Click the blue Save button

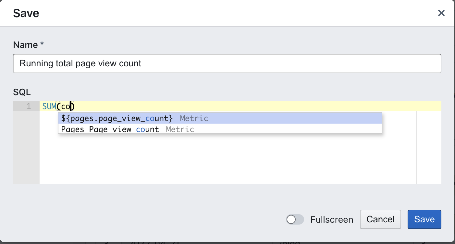[x=424, y=219]
